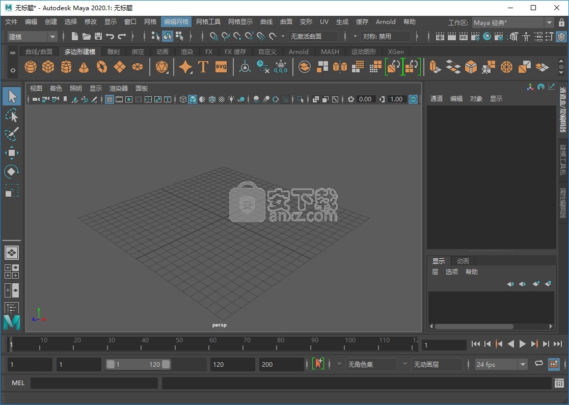
Task: Select the Rotate tool
Action: (x=12, y=172)
